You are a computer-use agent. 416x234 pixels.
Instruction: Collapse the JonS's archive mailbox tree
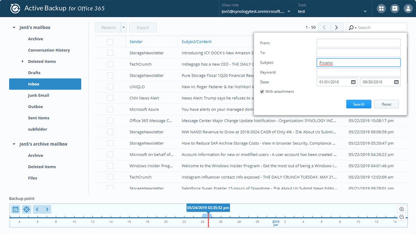coord(14,144)
